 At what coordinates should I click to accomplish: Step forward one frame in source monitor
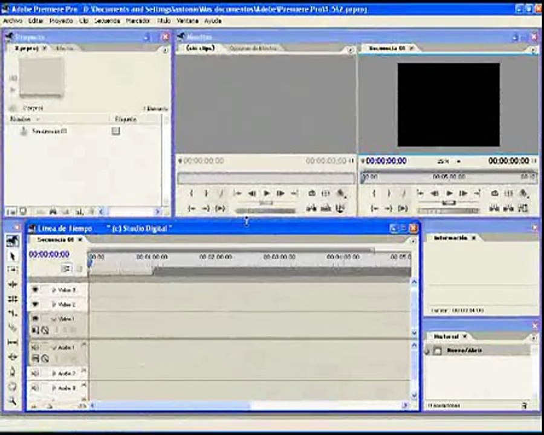point(280,193)
